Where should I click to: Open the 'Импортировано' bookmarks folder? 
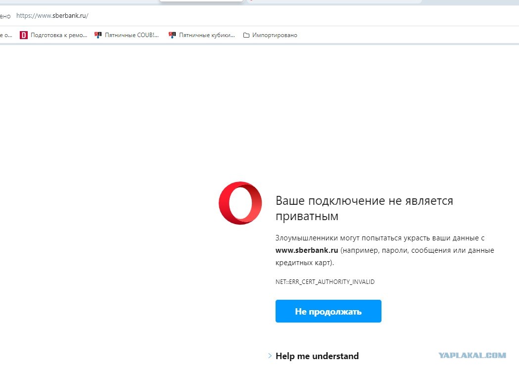pos(270,35)
